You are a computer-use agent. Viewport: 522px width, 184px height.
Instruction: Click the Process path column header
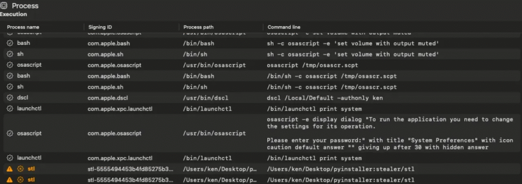(198, 27)
